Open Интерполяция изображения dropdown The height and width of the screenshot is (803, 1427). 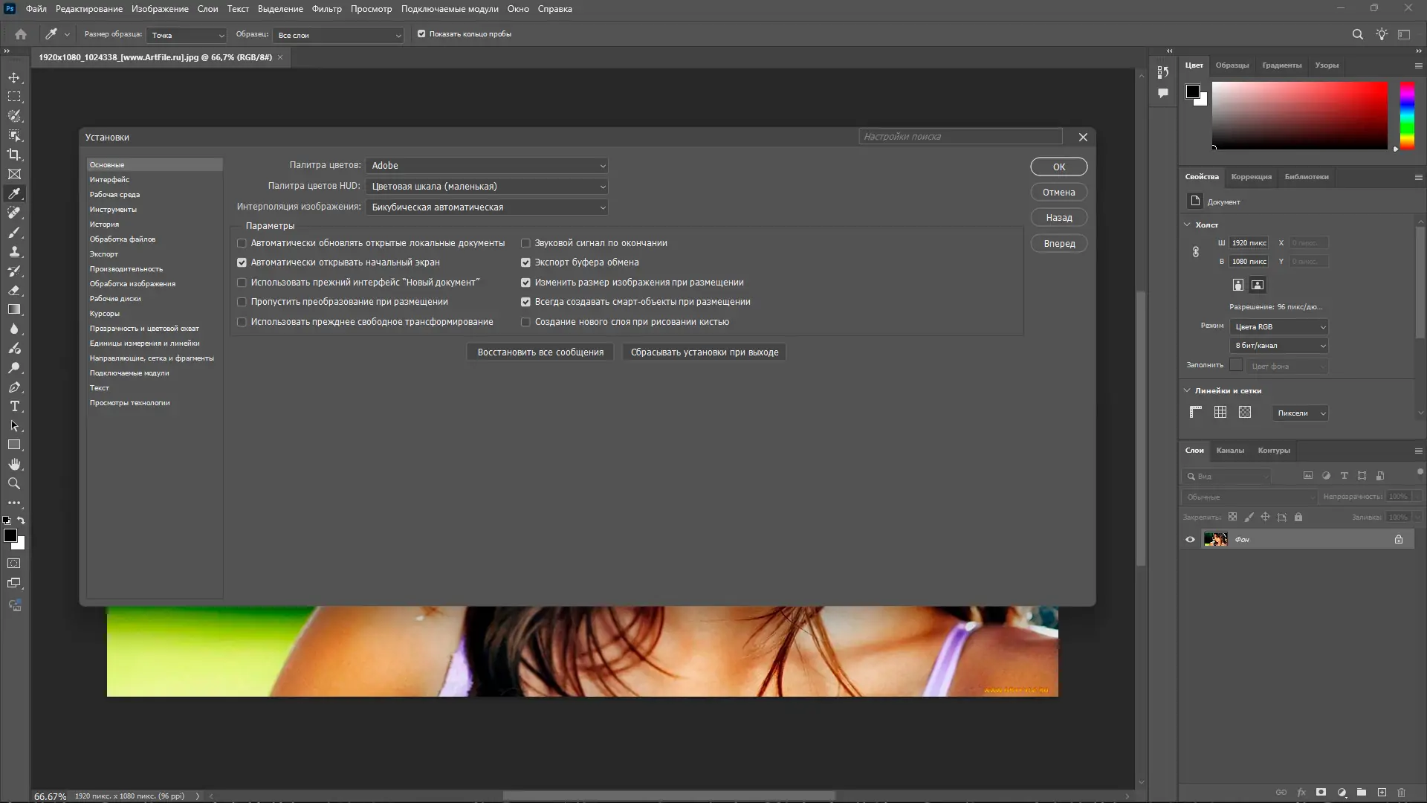tap(487, 207)
